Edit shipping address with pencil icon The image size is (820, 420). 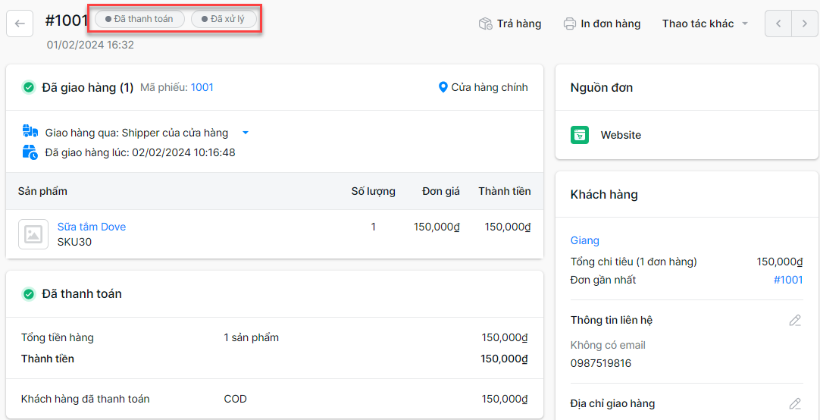click(x=794, y=403)
